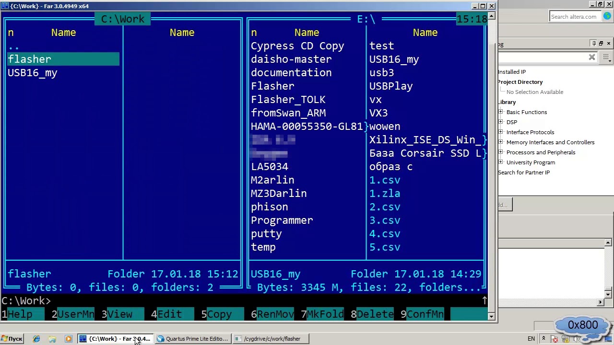
Task: Open Windows Explorer folder icon in taskbar
Action: (x=52, y=339)
